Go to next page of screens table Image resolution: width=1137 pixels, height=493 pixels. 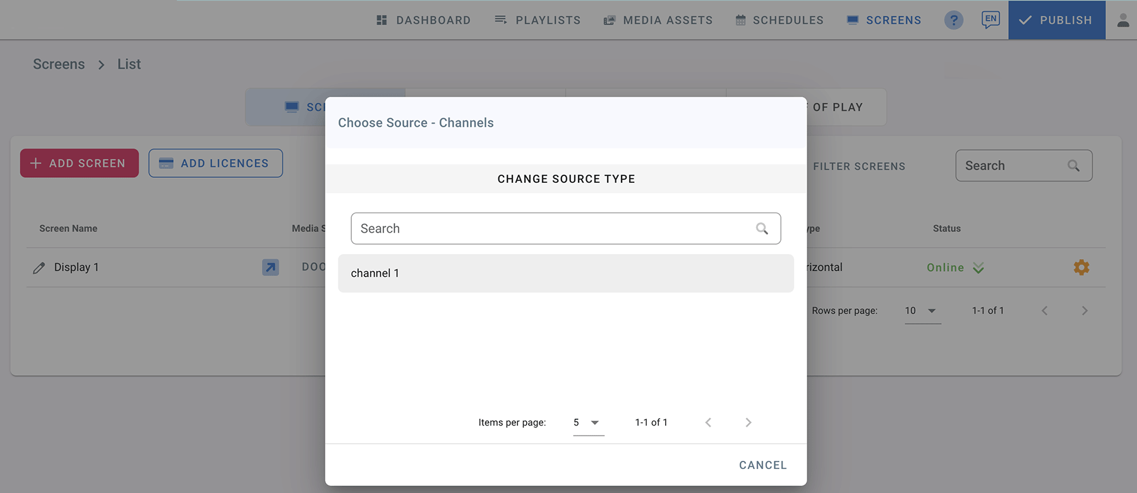1085,311
